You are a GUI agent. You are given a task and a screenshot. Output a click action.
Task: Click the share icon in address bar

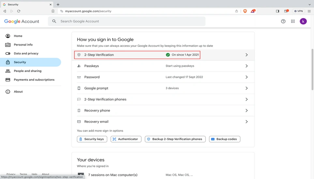click(236, 11)
